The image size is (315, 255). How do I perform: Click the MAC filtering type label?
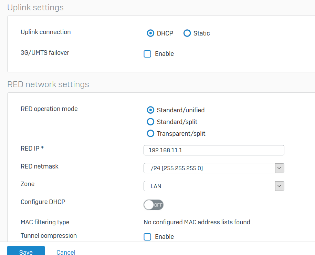45,222
